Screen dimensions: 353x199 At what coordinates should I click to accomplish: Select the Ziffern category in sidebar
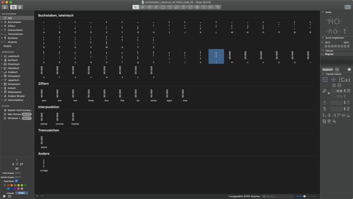(12, 26)
